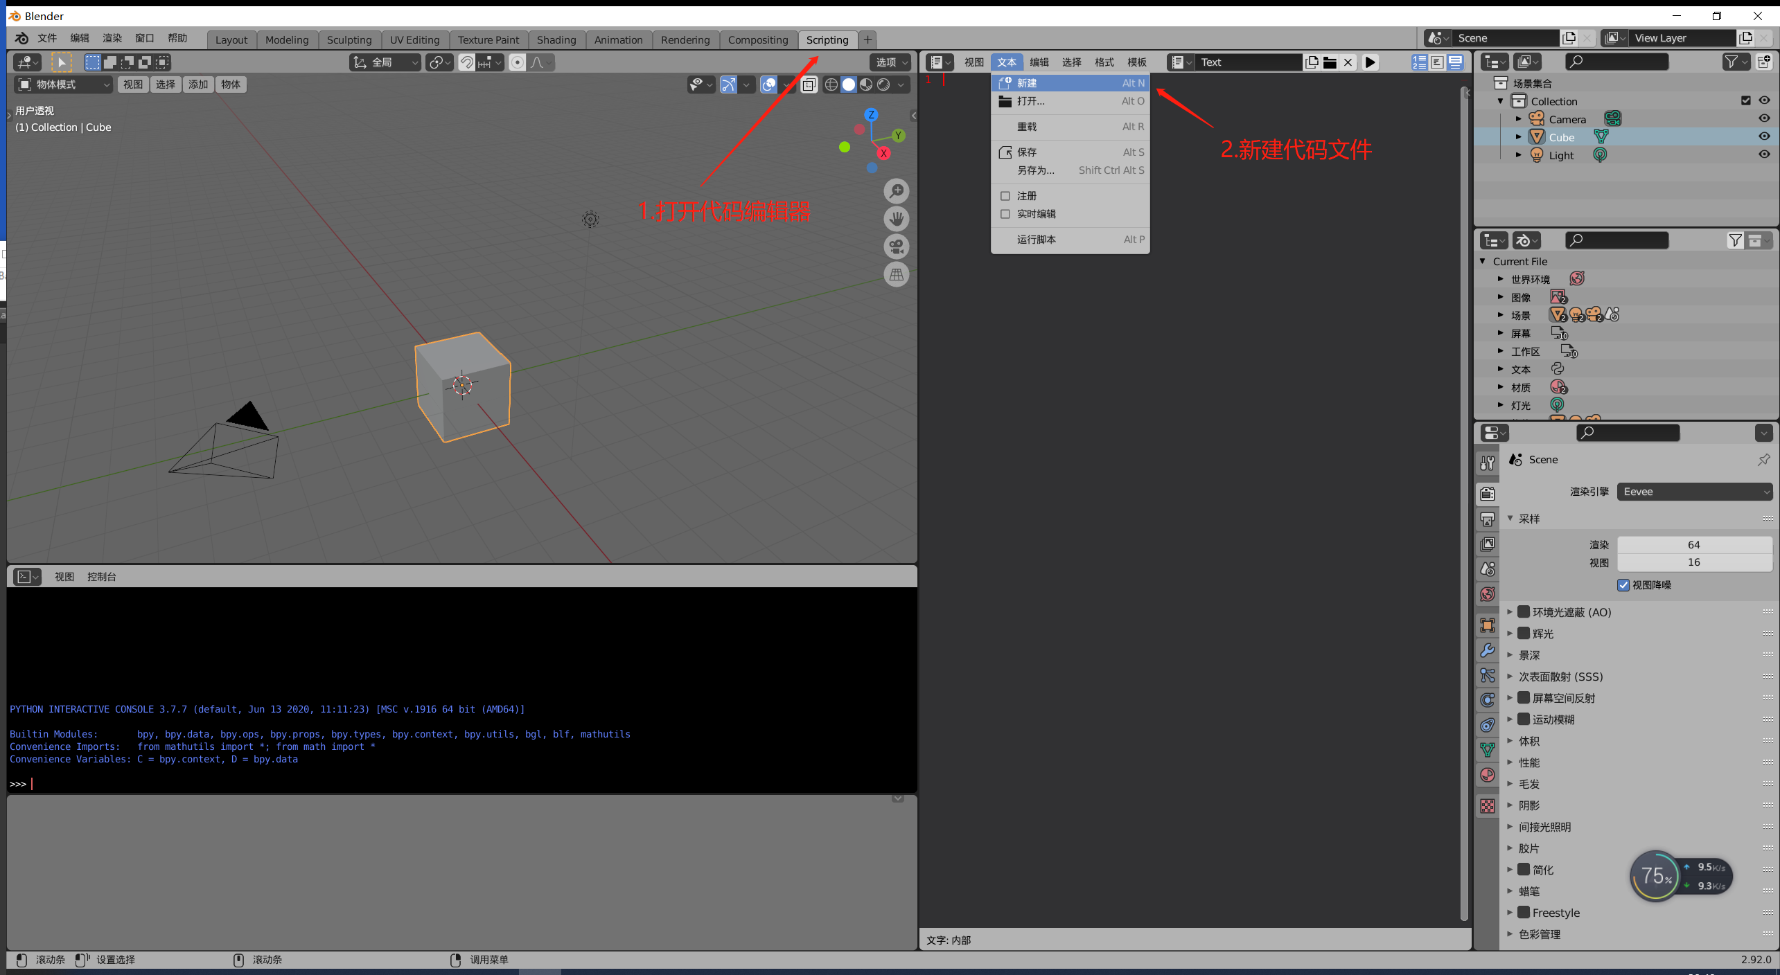This screenshot has height=975, width=1780.
Task: Enable the 实时编辑 checkbox in menu
Action: [1005, 214]
